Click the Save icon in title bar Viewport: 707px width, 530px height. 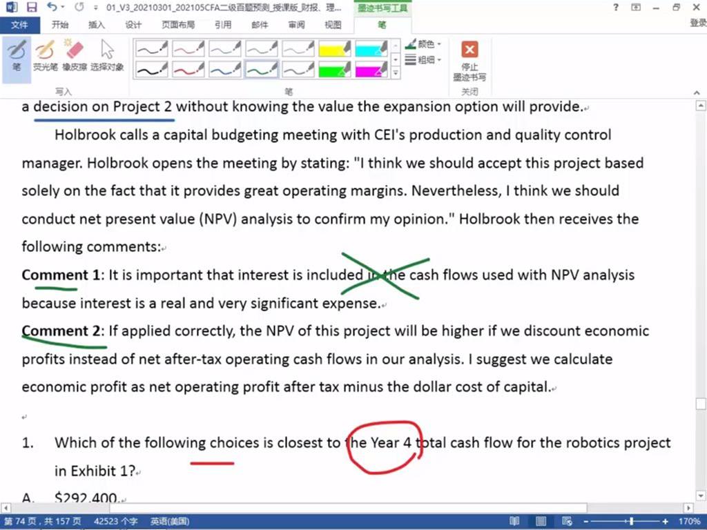[32, 8]
